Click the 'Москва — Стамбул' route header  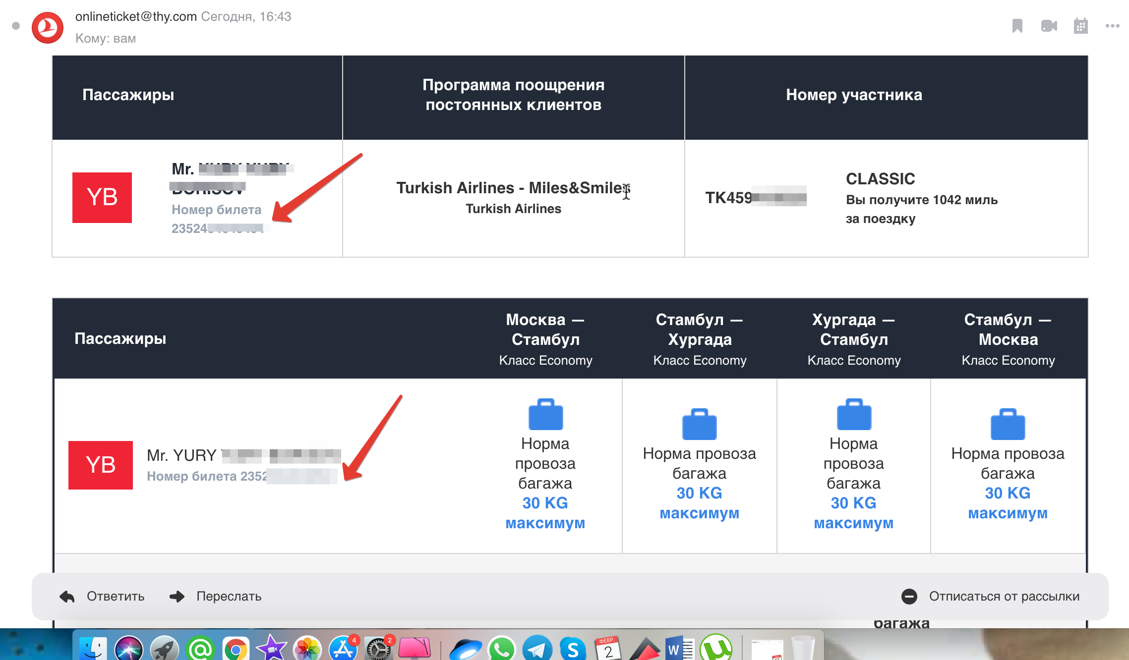[x=545, y=330]
